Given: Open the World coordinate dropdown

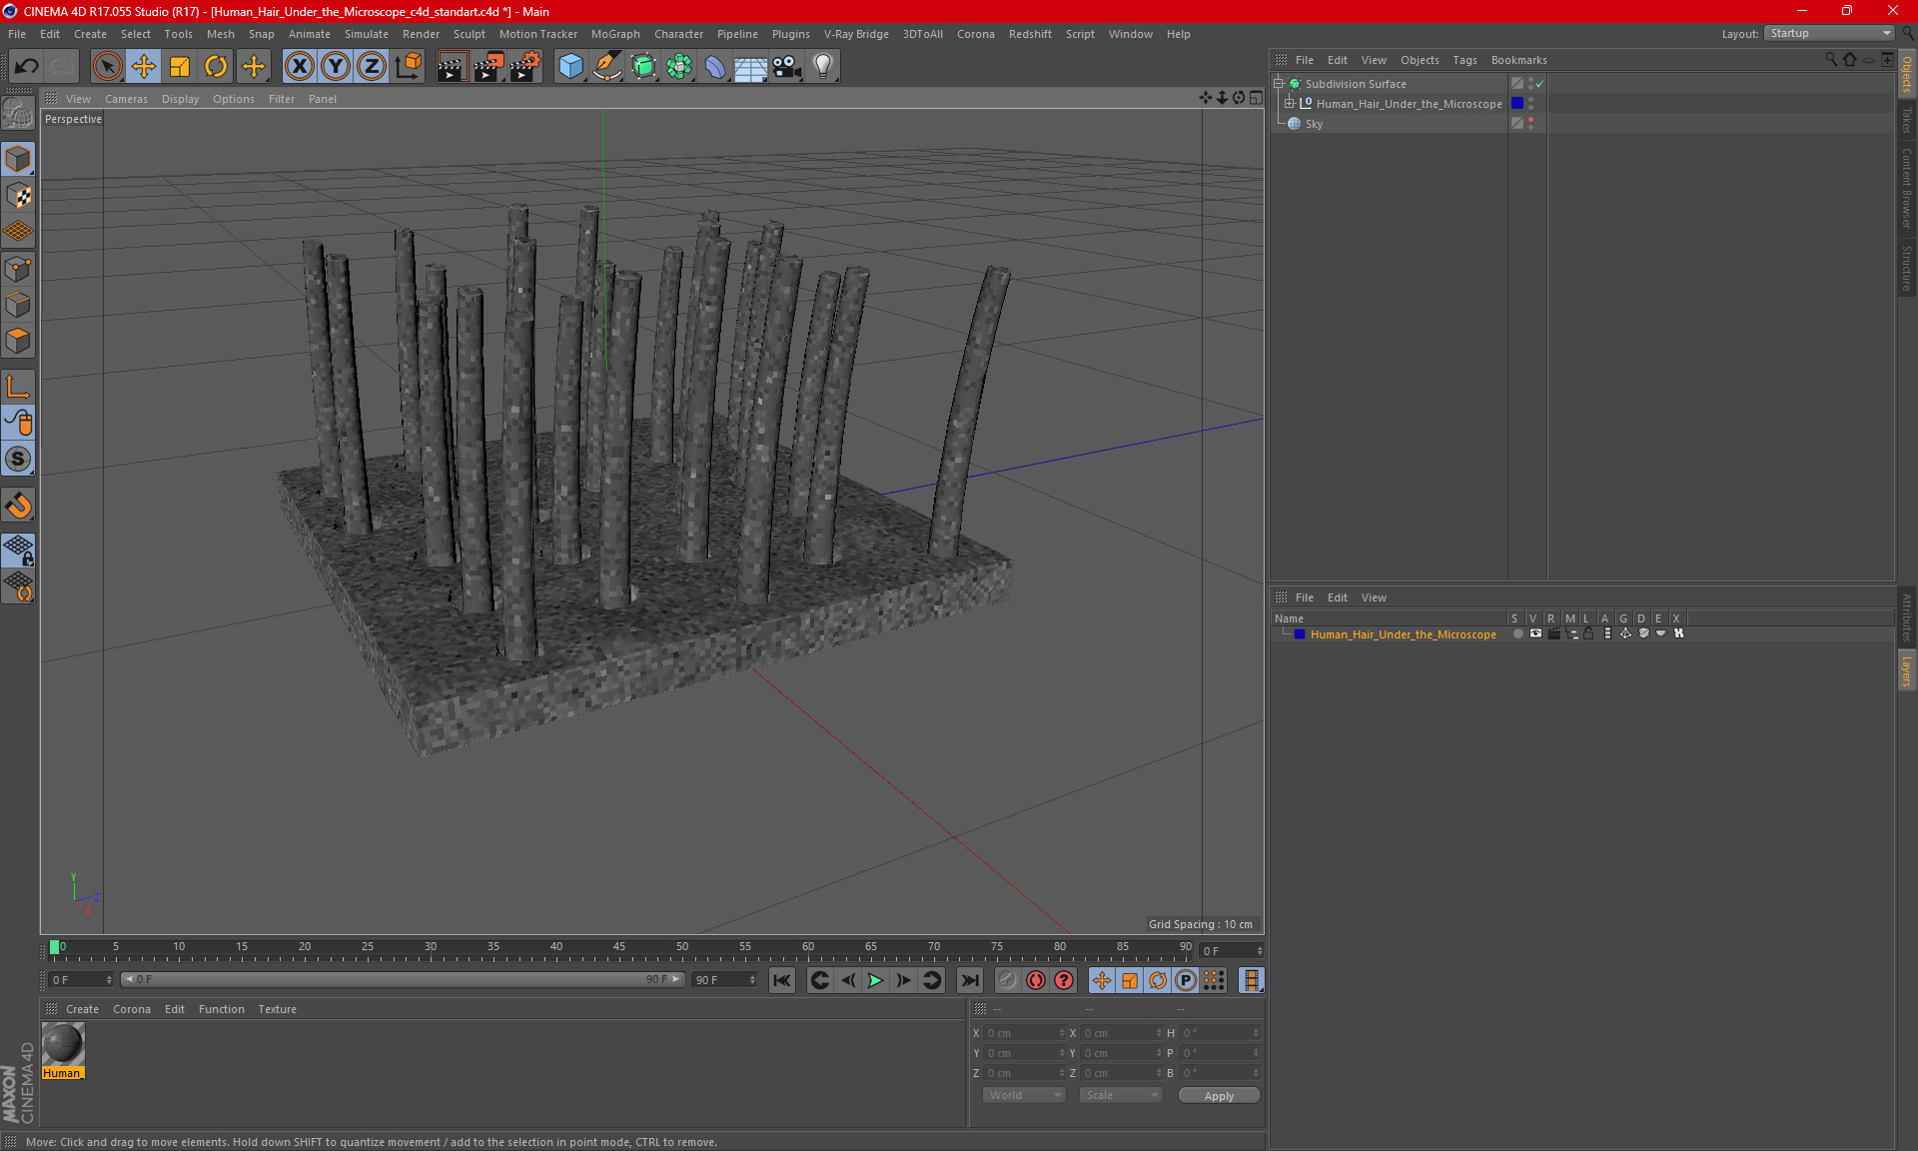Looking at the screenshot, I should 1024,1095.
